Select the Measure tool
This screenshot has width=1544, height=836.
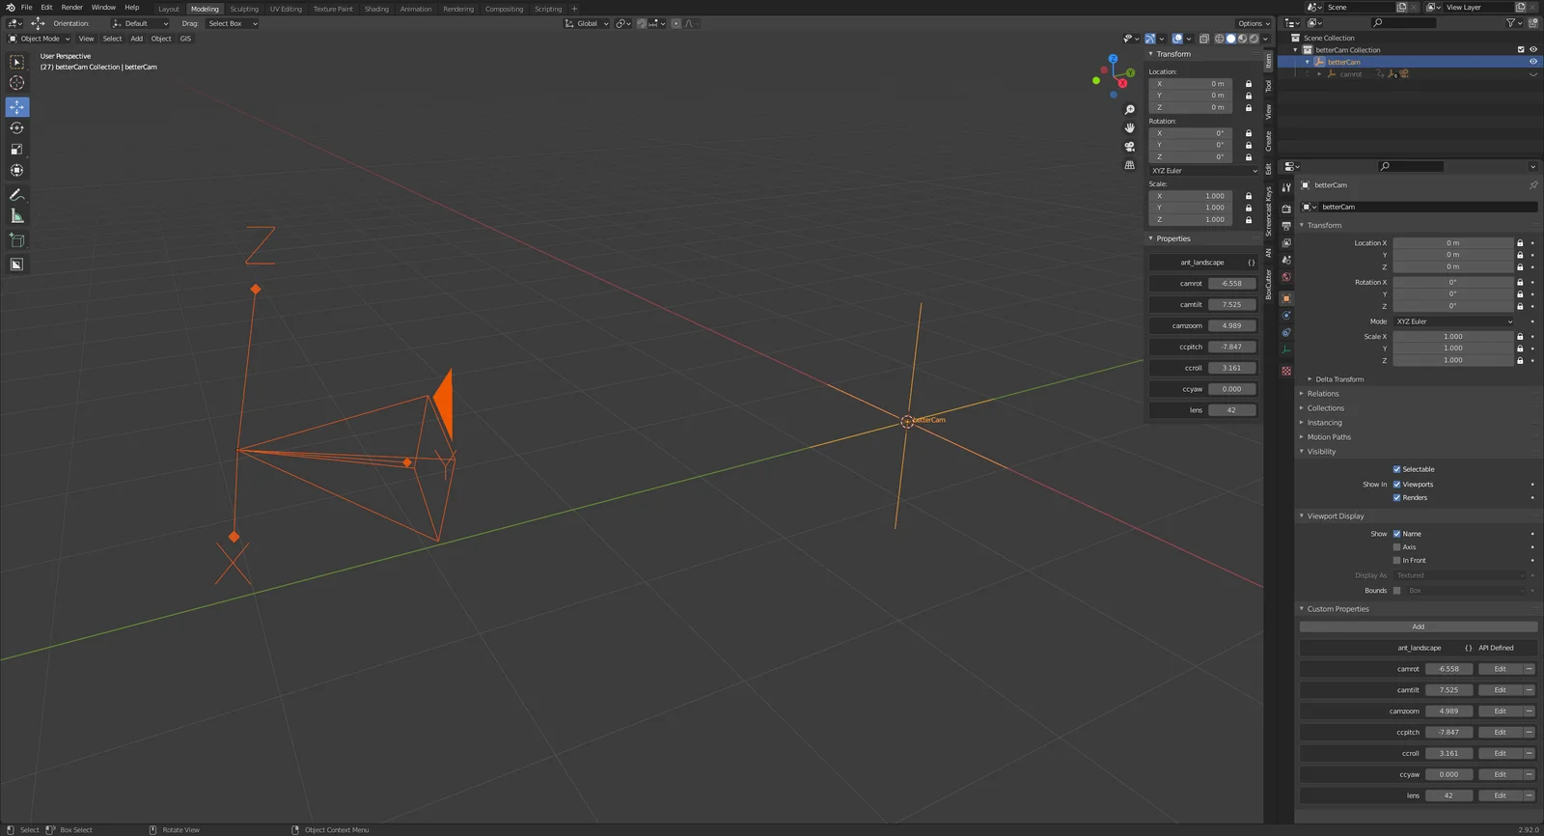[x=17, y=216]
